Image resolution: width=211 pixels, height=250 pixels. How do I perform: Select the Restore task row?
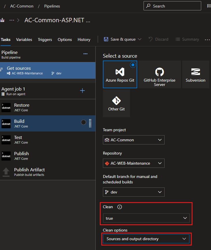pyautogui.click(x=48, y=108)
